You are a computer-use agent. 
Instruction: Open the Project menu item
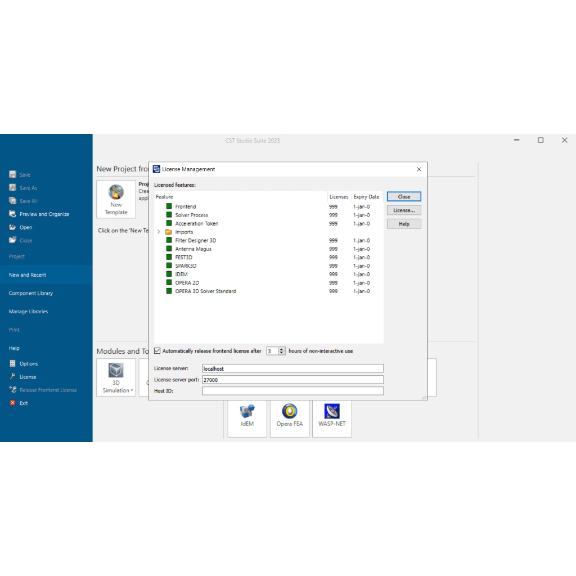point(17,256)
